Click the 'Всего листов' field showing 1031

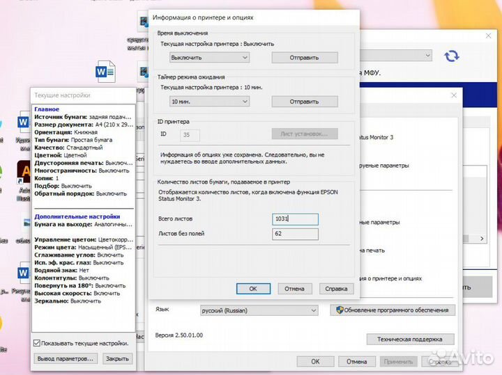295,219
